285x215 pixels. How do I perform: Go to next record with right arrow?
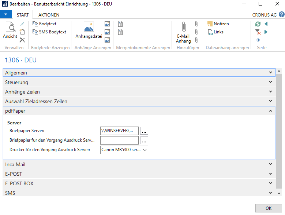point(266,32)
